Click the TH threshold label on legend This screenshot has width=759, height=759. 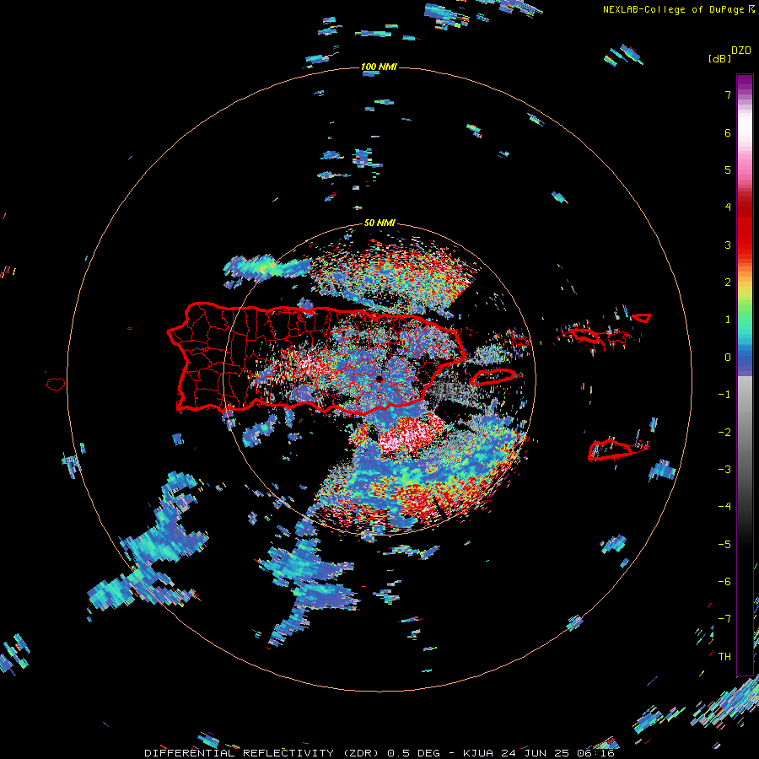pyautogui.click(x=724, y=657)
